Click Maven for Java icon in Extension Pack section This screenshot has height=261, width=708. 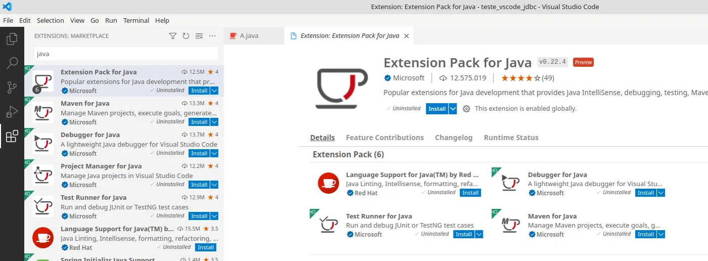(510, 225)
